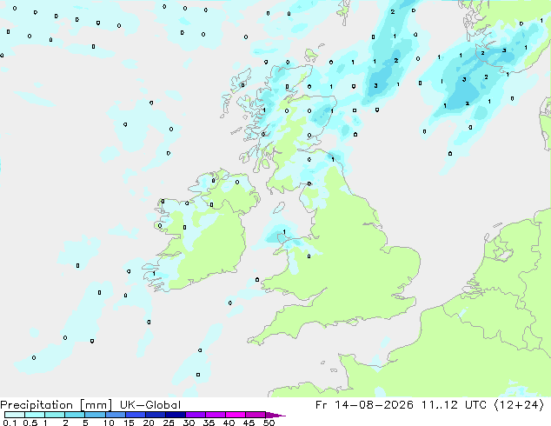
Task: Click the 0.5–1 mm legend color swatch
Action: pyautogui.click(x=35, y=415)
